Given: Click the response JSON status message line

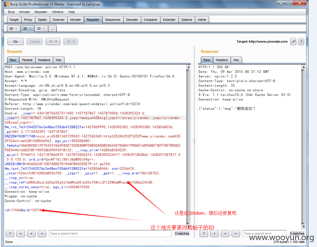Looking at the screenshot, I should pos(227,108).
